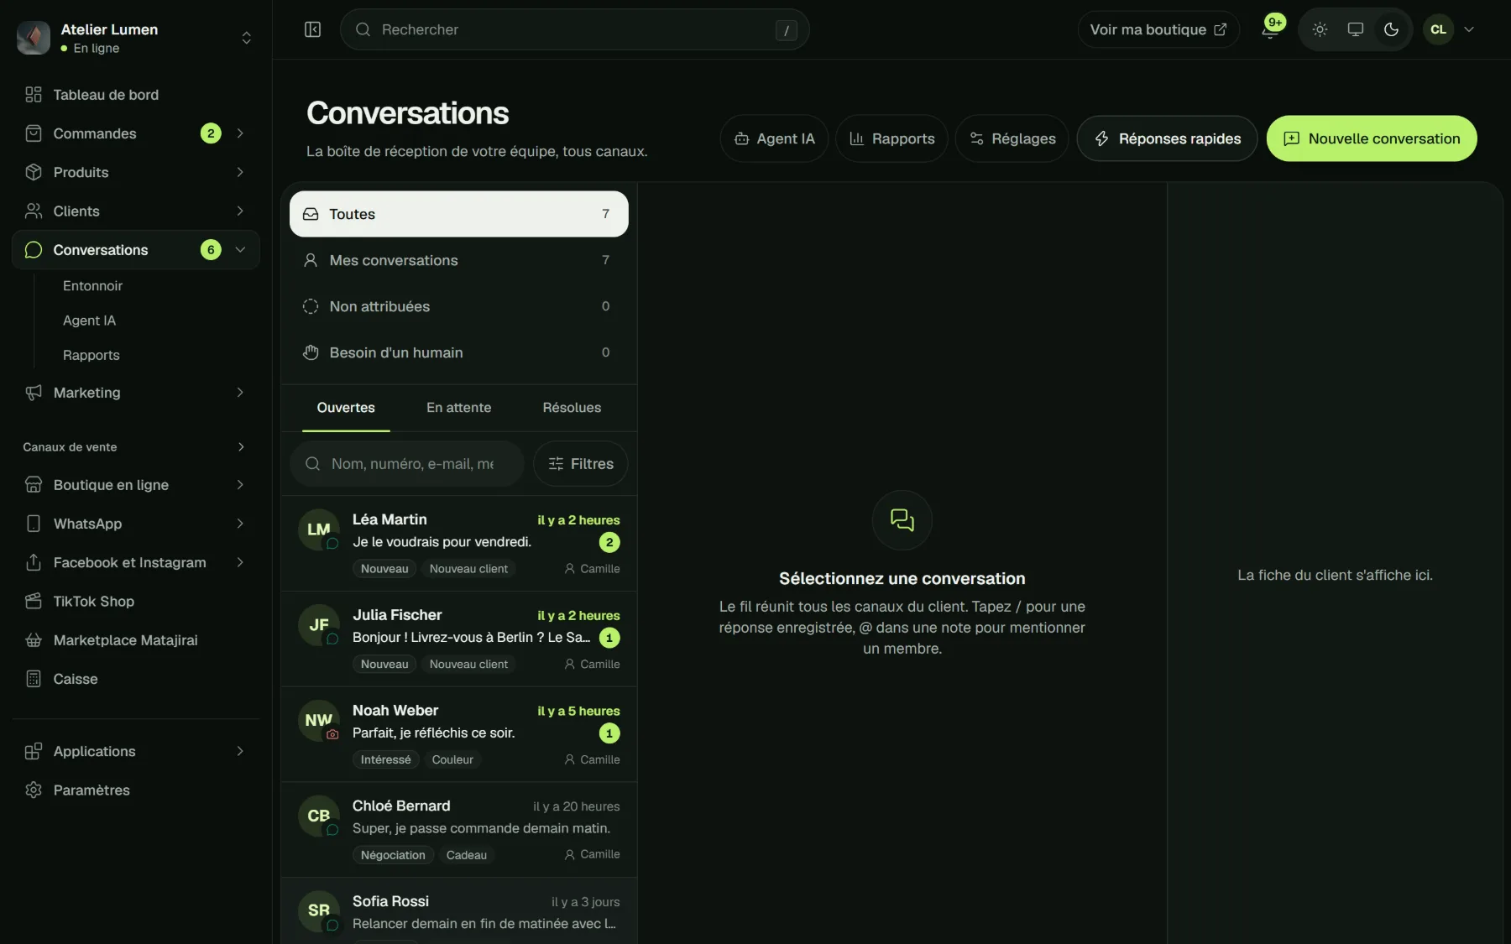Open the Paramètres gear icon
The width and height of the screenshot is (1511, 944).
coord(34,790)
